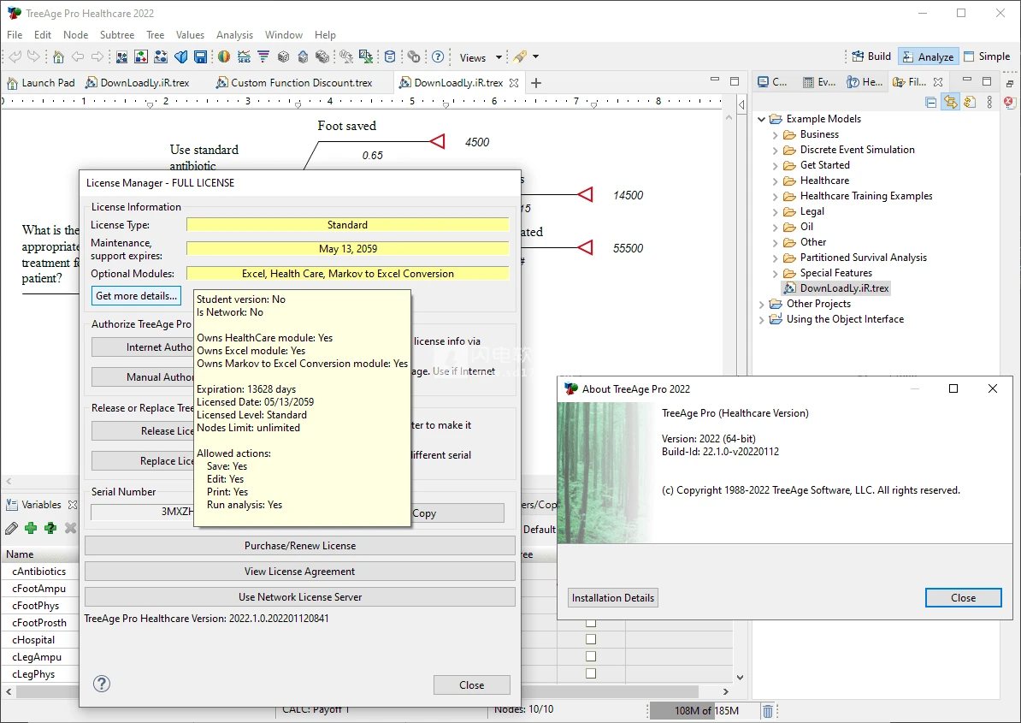The image size is (1021, 723).
Task: Select the cAntibiotics variable row
Action: 39,572
